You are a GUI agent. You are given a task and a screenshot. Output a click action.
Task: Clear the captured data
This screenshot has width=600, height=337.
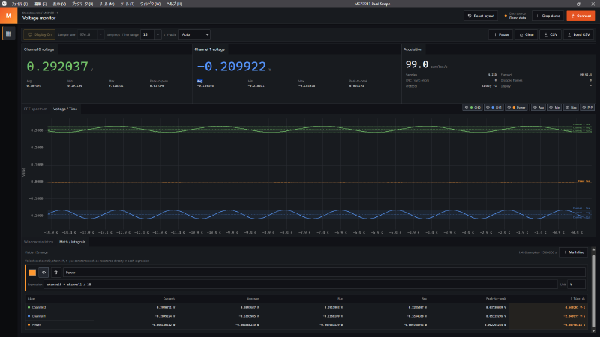526,34
